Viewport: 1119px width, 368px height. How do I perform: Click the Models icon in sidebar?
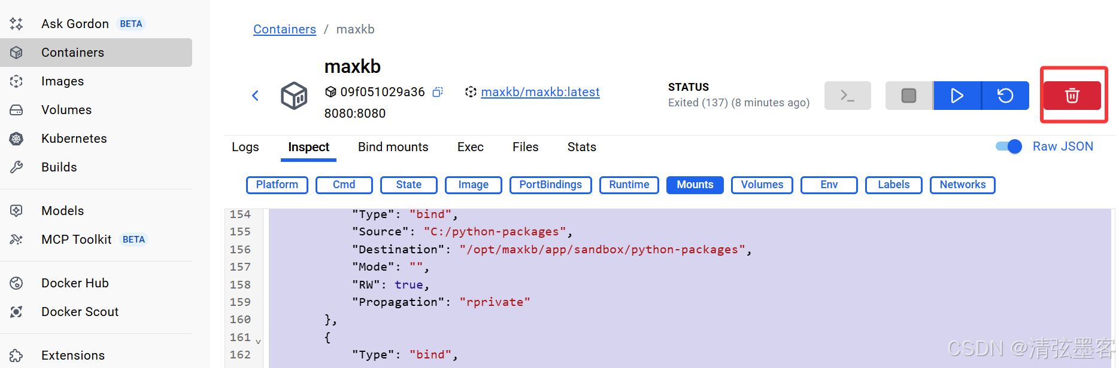tap(16, 211)
